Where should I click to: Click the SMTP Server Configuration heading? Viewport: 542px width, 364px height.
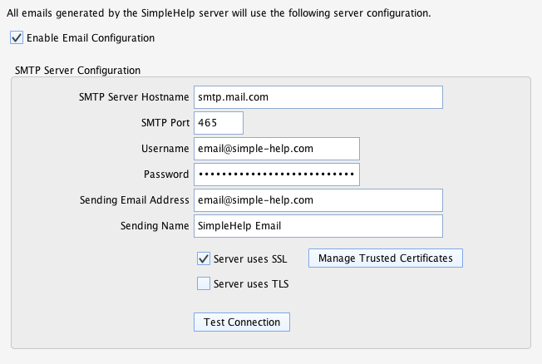pos(77,70)
